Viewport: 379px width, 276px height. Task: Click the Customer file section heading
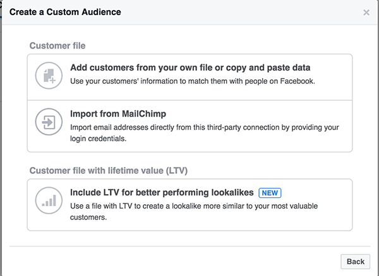(x=57, y=46)
